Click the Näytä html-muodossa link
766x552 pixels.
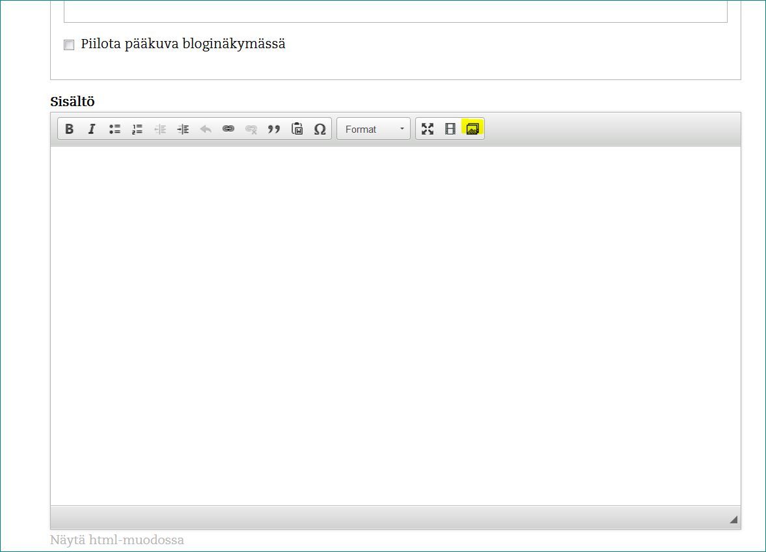[117, 540]
